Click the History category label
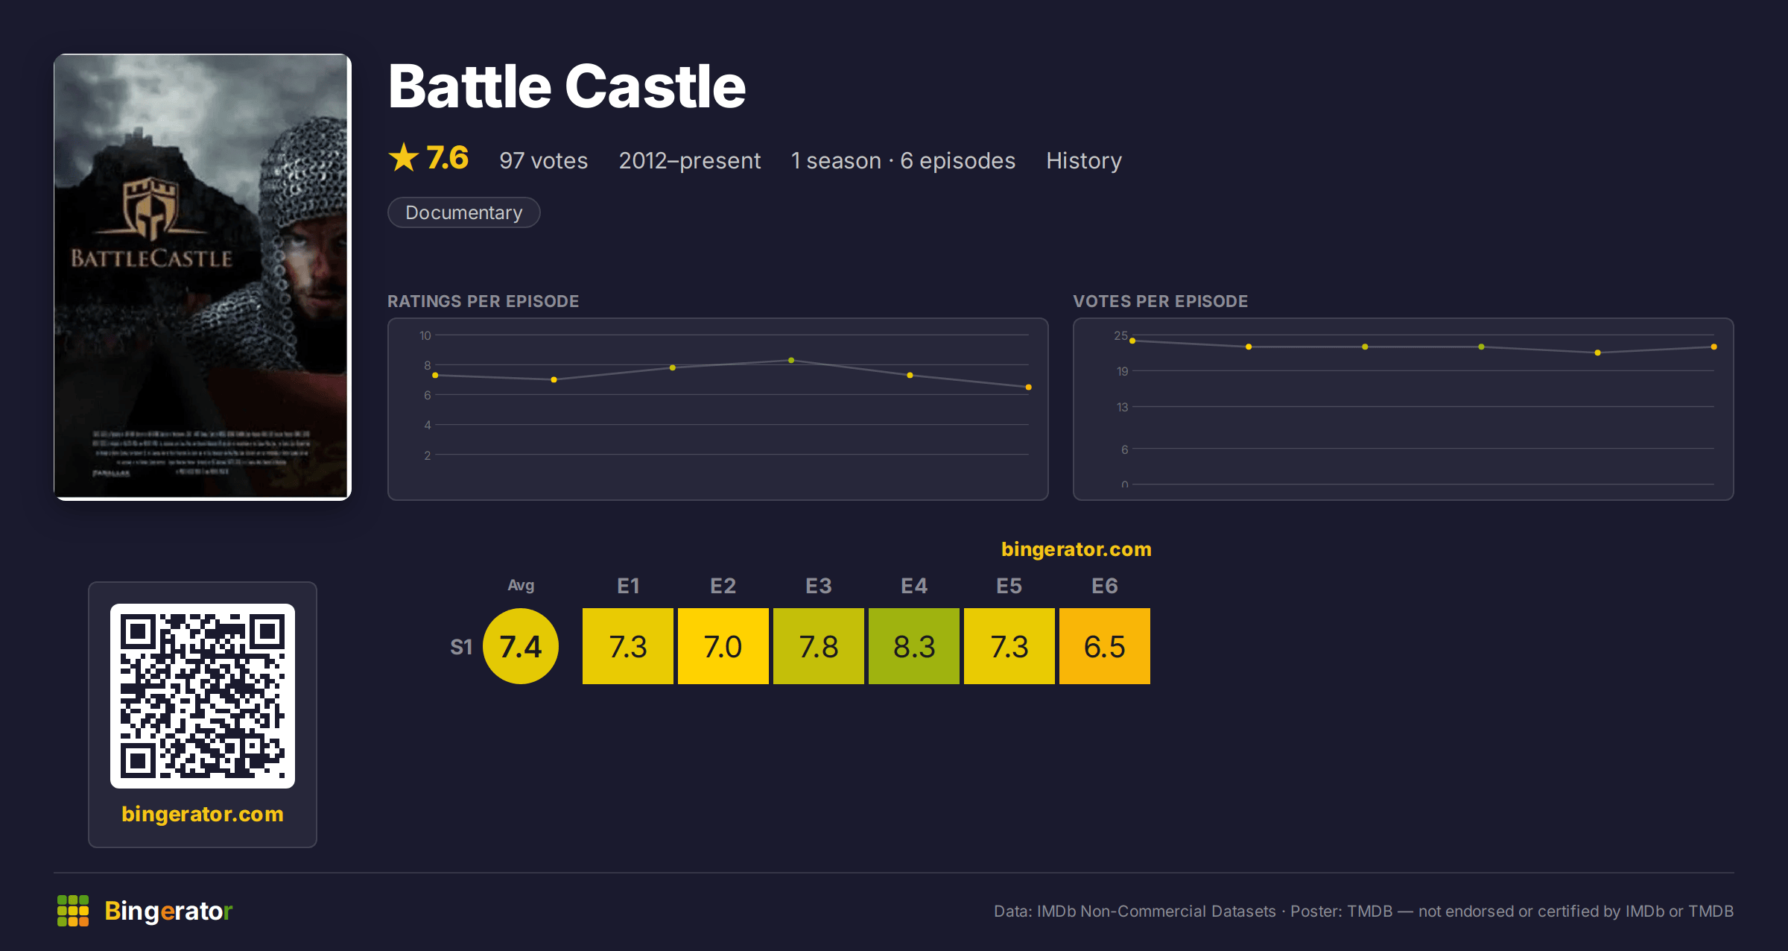The width and height of the screenshot is (1788, 951). [x=1084, y=160]
